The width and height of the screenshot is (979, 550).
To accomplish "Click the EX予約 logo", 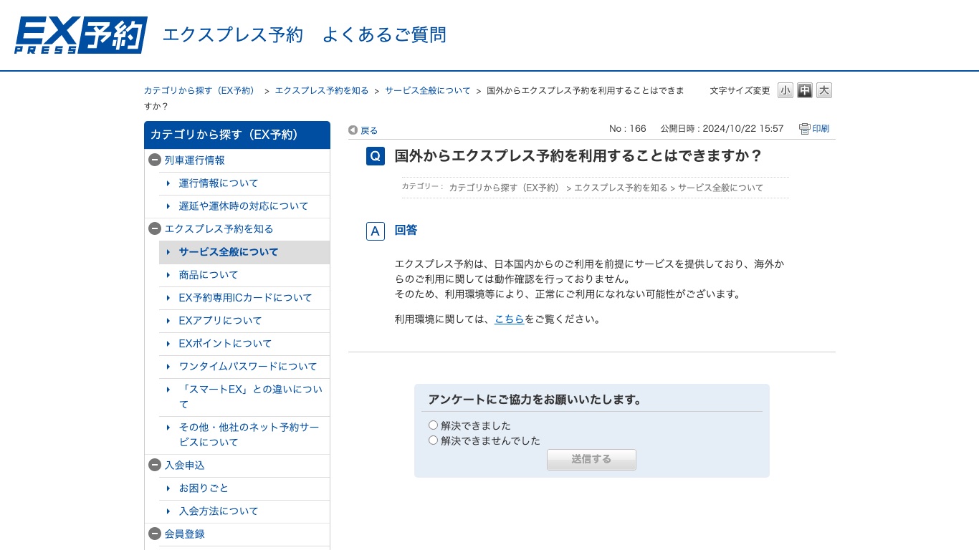I will [81, 35].
